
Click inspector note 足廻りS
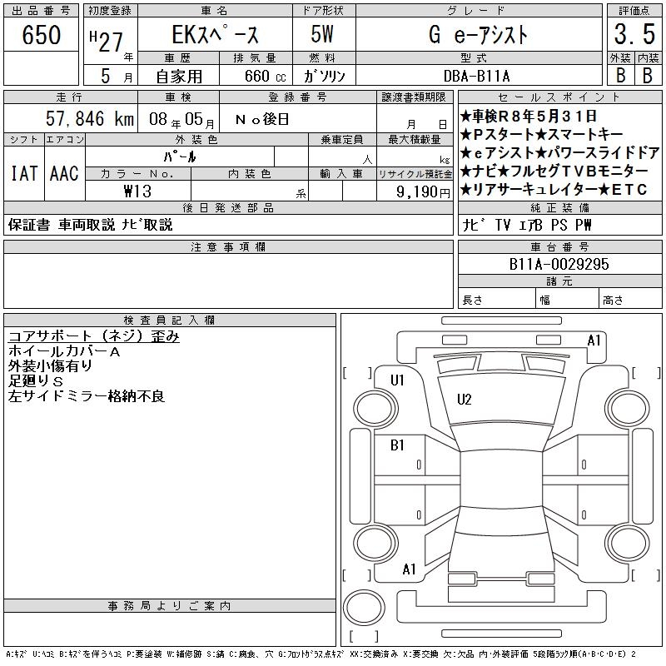tap(36, 381)
